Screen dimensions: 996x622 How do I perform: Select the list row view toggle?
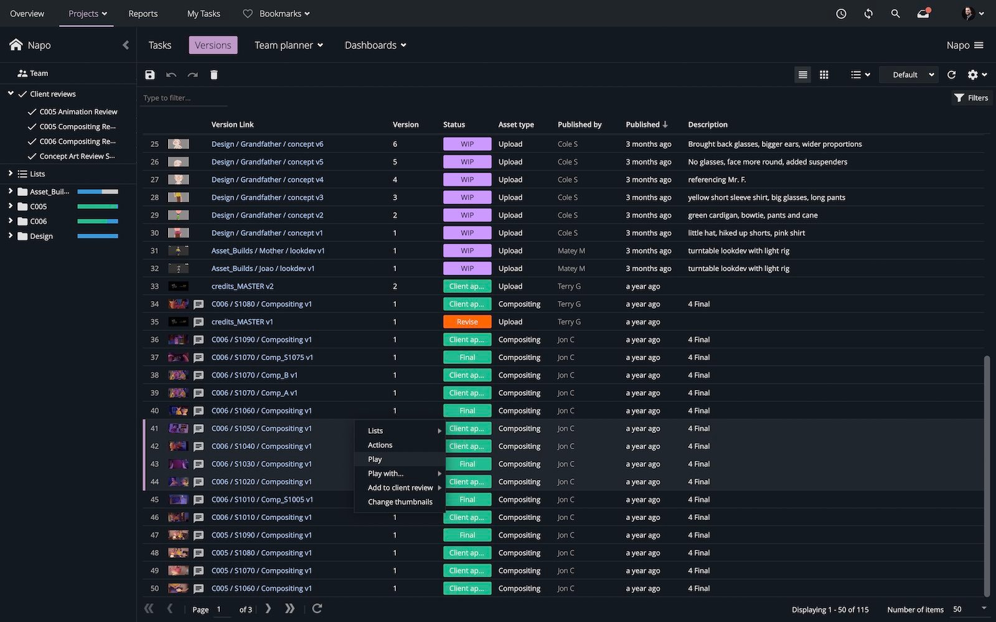tap(802, 75)
